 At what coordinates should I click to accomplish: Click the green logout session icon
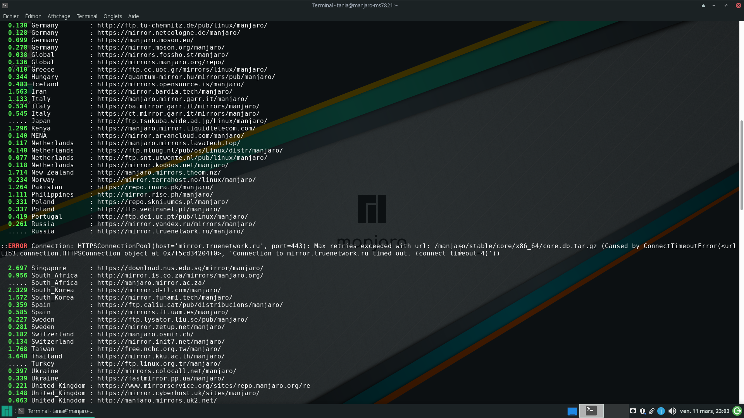(x=737, y=411)
